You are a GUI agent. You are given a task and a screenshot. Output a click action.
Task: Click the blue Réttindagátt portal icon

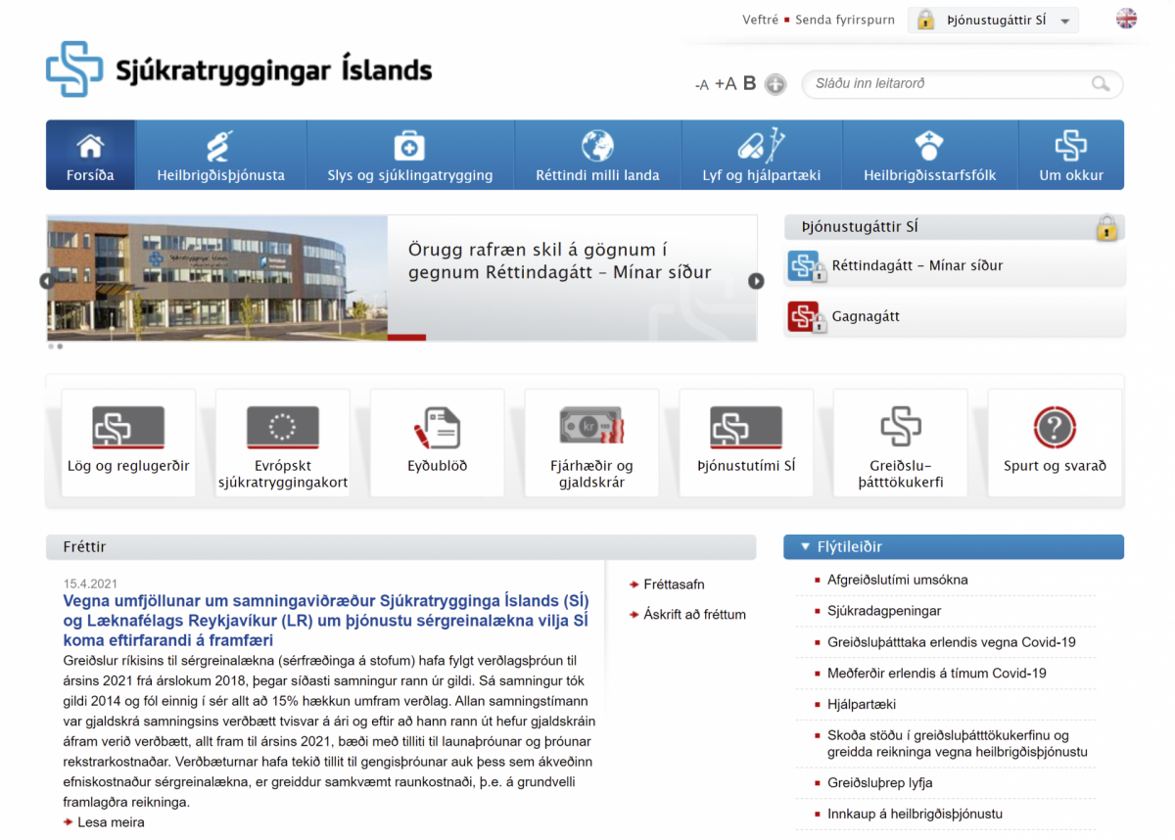coord(805,266)
